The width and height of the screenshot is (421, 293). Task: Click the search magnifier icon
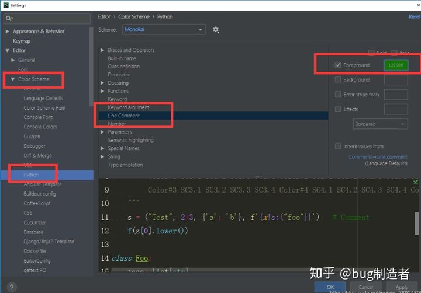(x=9, y=18)
